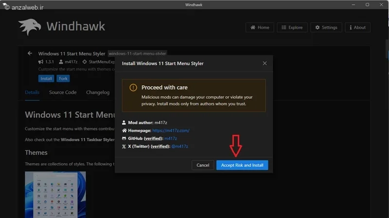The height and width of the screenshot is (218, 389).
Task: Open the GitHub m417z profile link
Action: point(172,138)
